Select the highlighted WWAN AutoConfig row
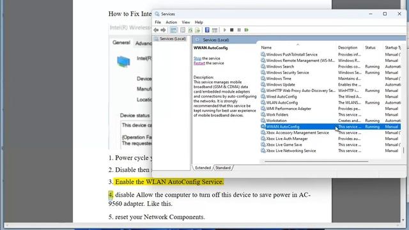Image resolution: width=409 pixels, height=230 pixels. click(330, 126)
